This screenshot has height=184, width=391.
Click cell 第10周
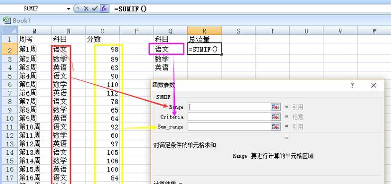(x=35, y=127)
